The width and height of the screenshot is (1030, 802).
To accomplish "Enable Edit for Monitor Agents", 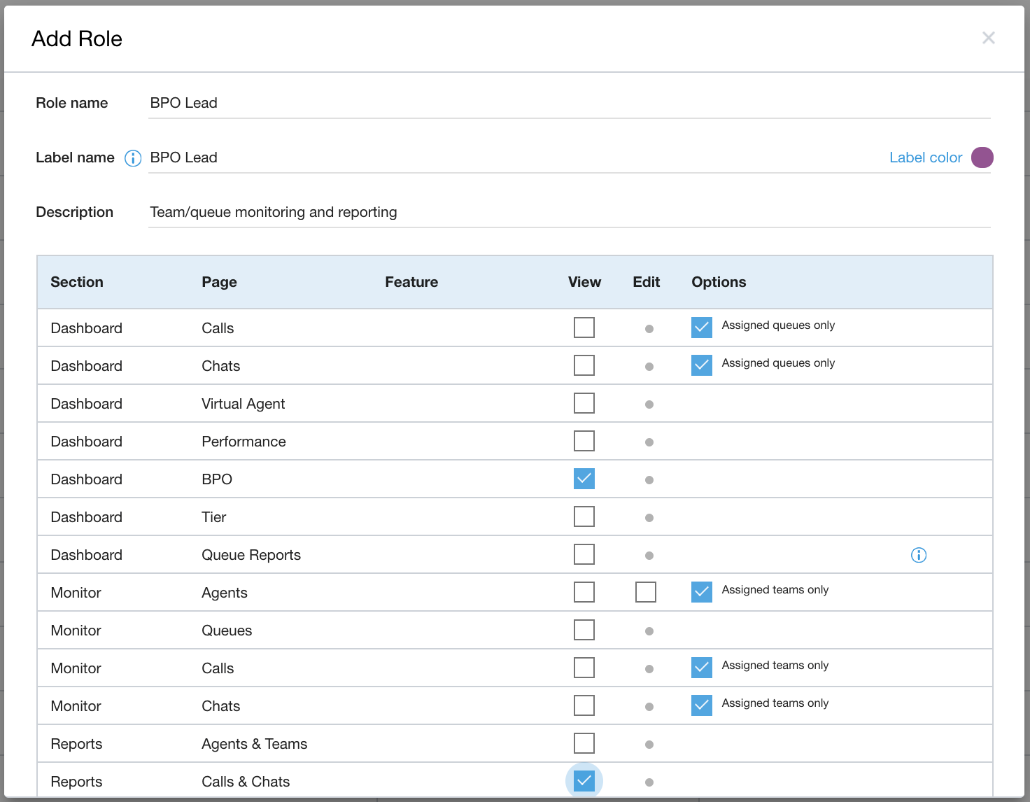I will [646, 591].
